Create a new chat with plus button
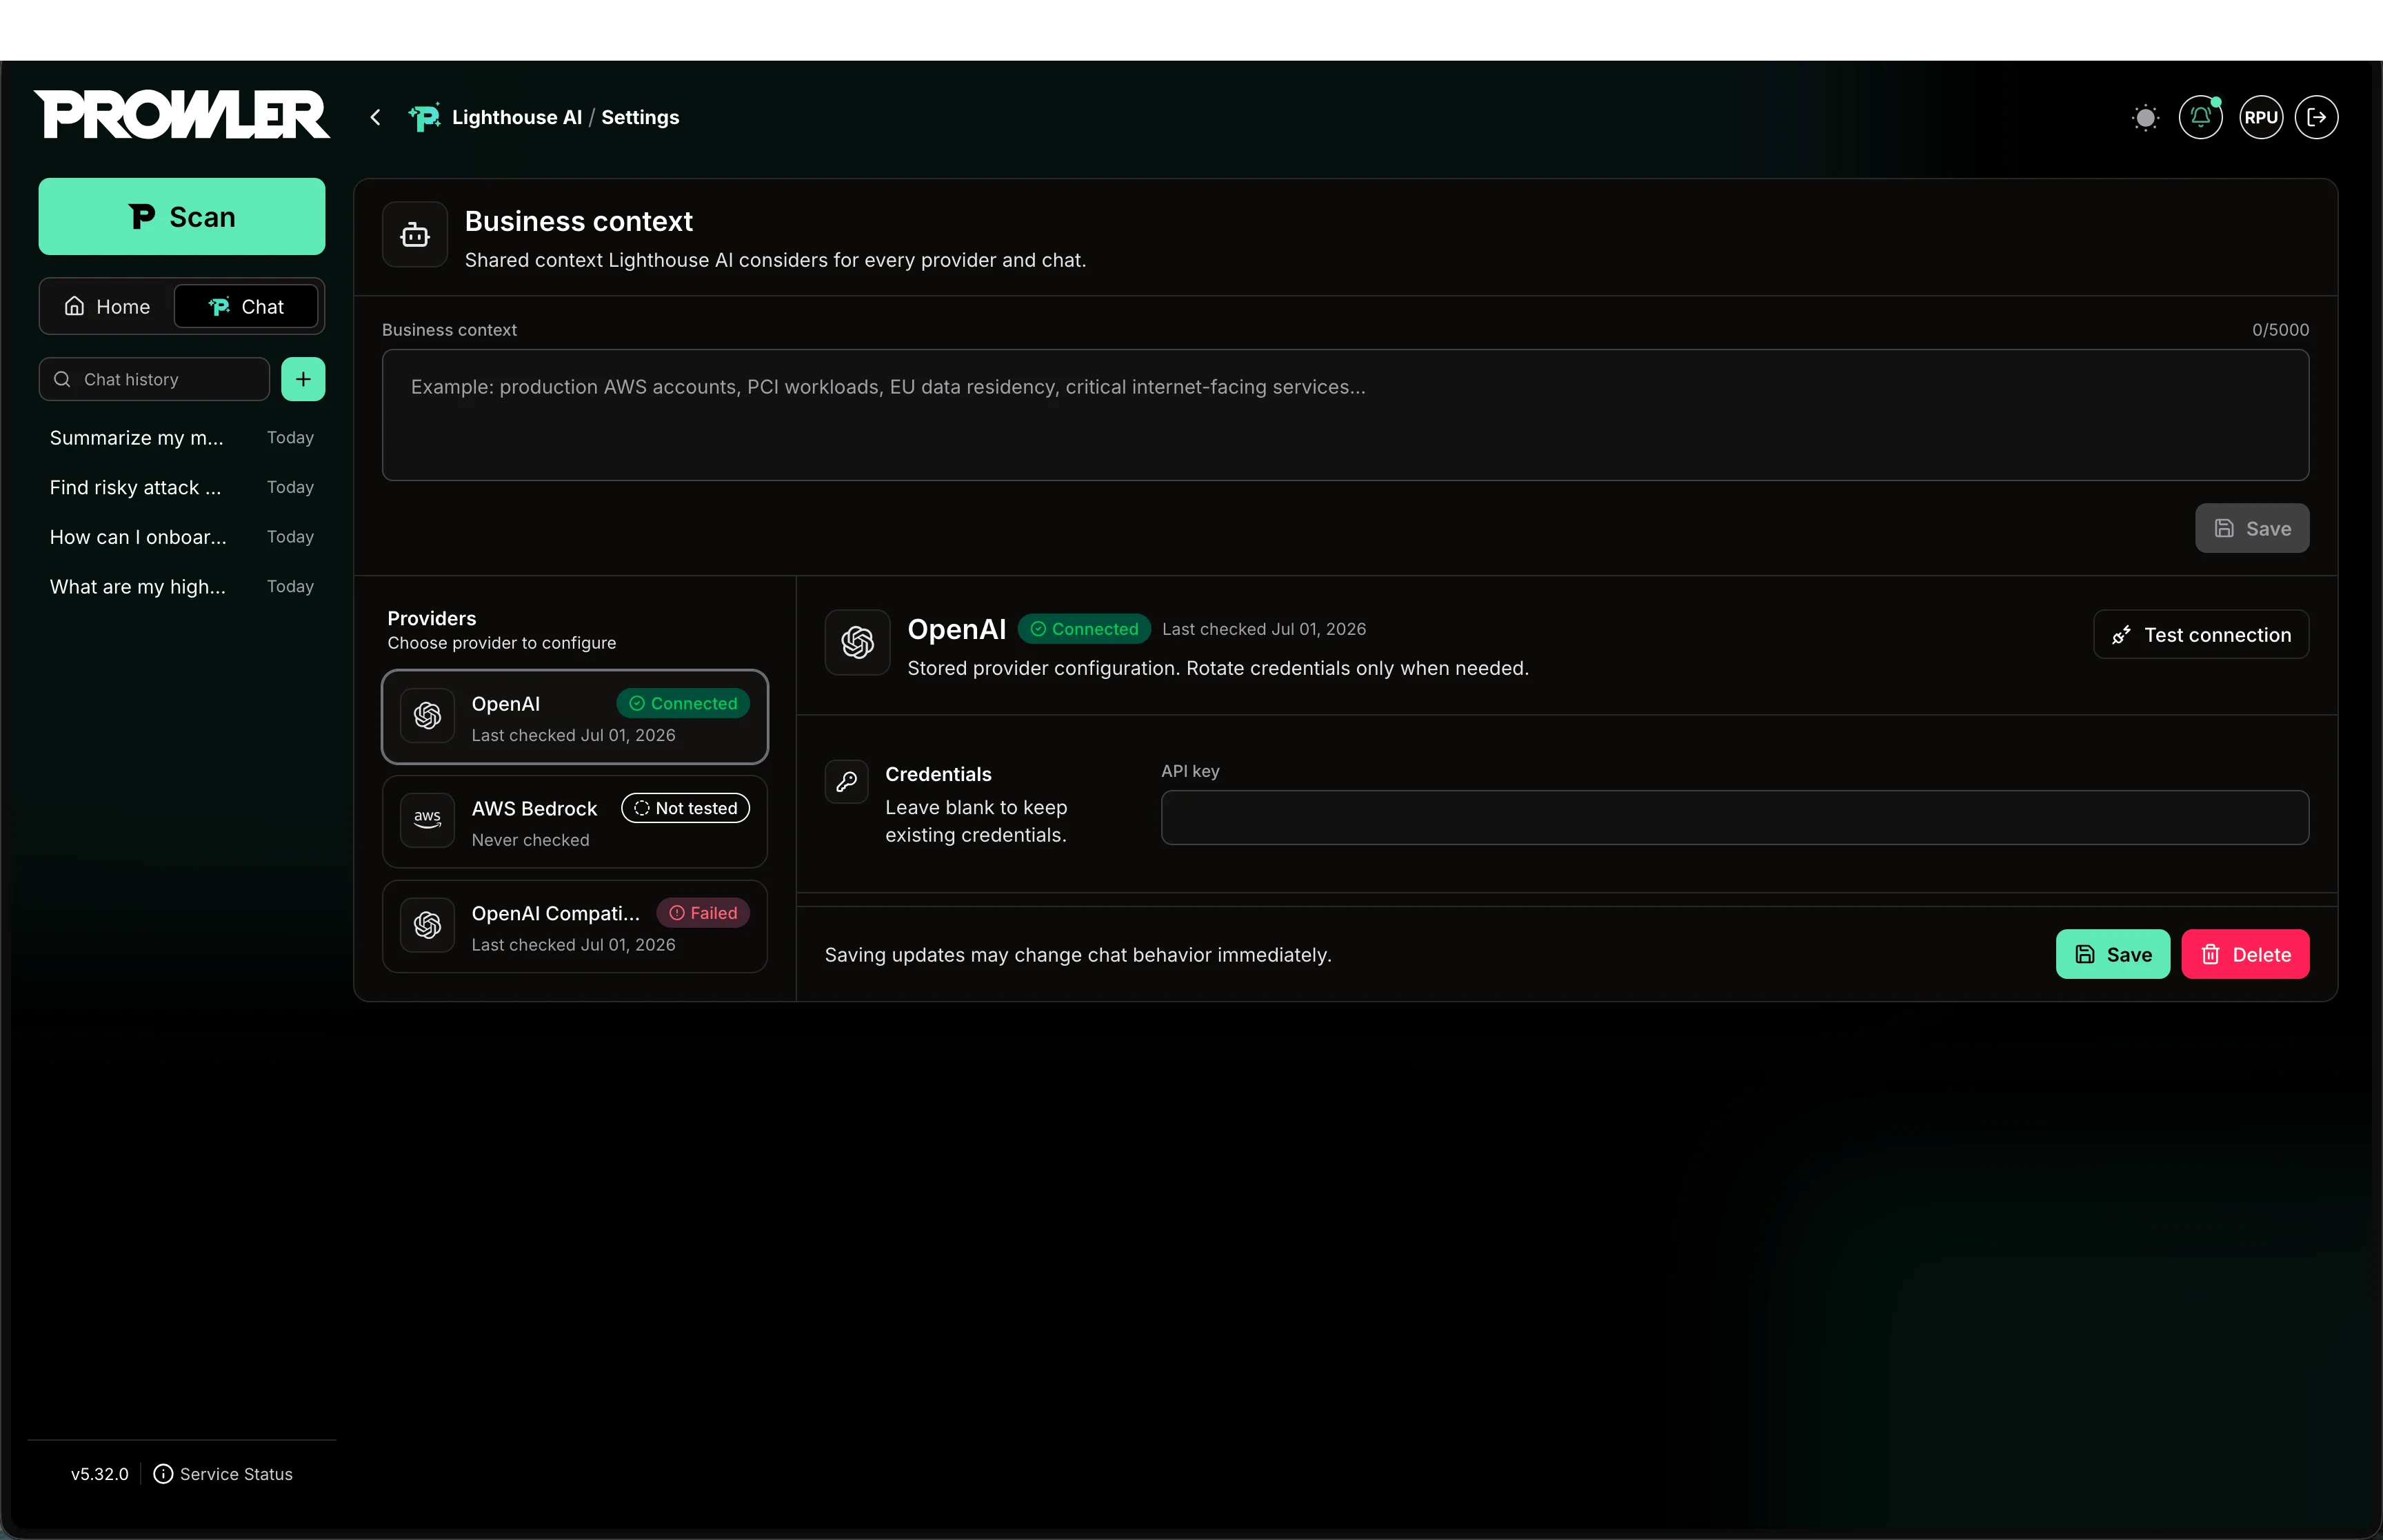The width and height of the screenshot is (2383, 1540). [x=303, y=379]
